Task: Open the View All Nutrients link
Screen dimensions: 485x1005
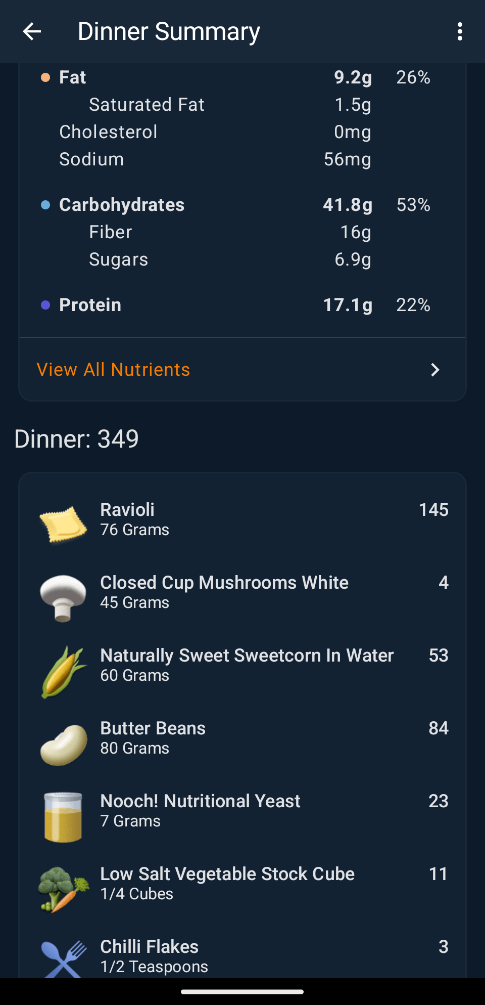Action: (114, 370)
